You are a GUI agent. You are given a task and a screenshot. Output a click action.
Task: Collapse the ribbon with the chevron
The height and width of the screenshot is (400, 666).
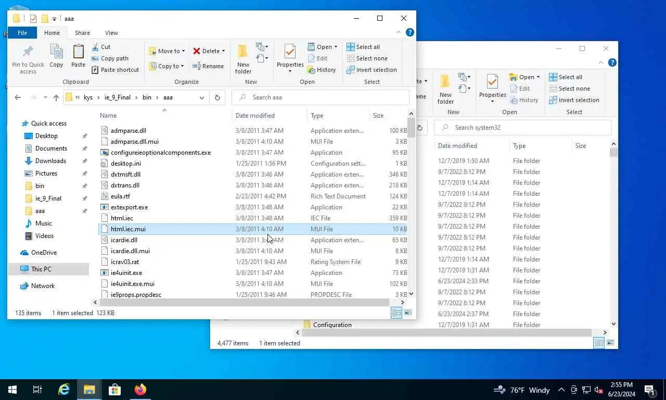pos(399,32)
